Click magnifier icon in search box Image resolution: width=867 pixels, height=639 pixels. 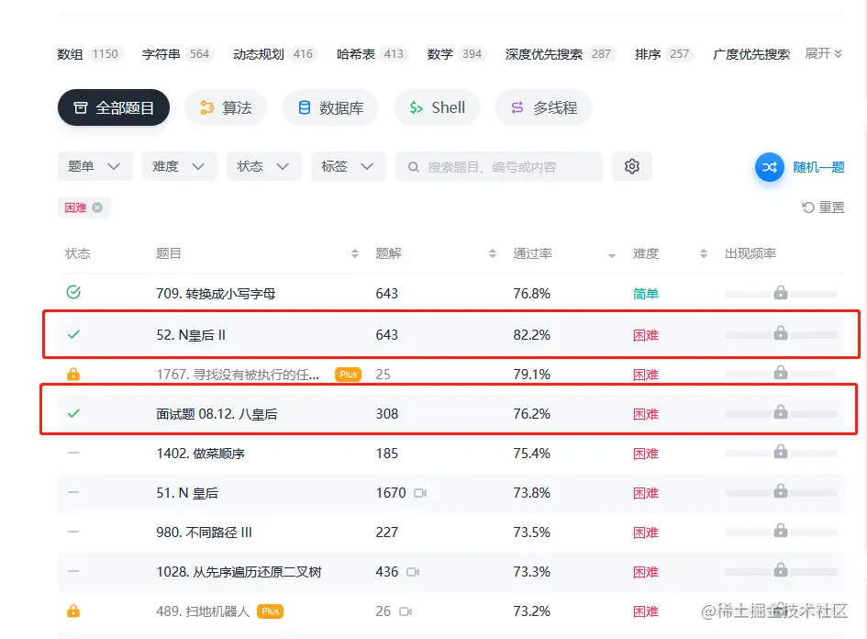[413, 166]
